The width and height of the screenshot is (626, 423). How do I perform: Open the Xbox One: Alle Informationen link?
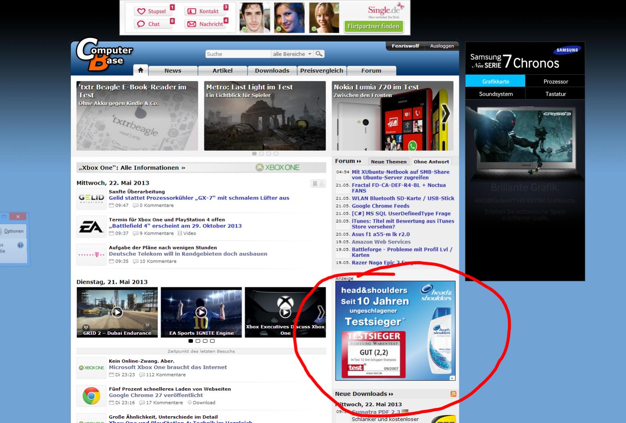point(132,168)
